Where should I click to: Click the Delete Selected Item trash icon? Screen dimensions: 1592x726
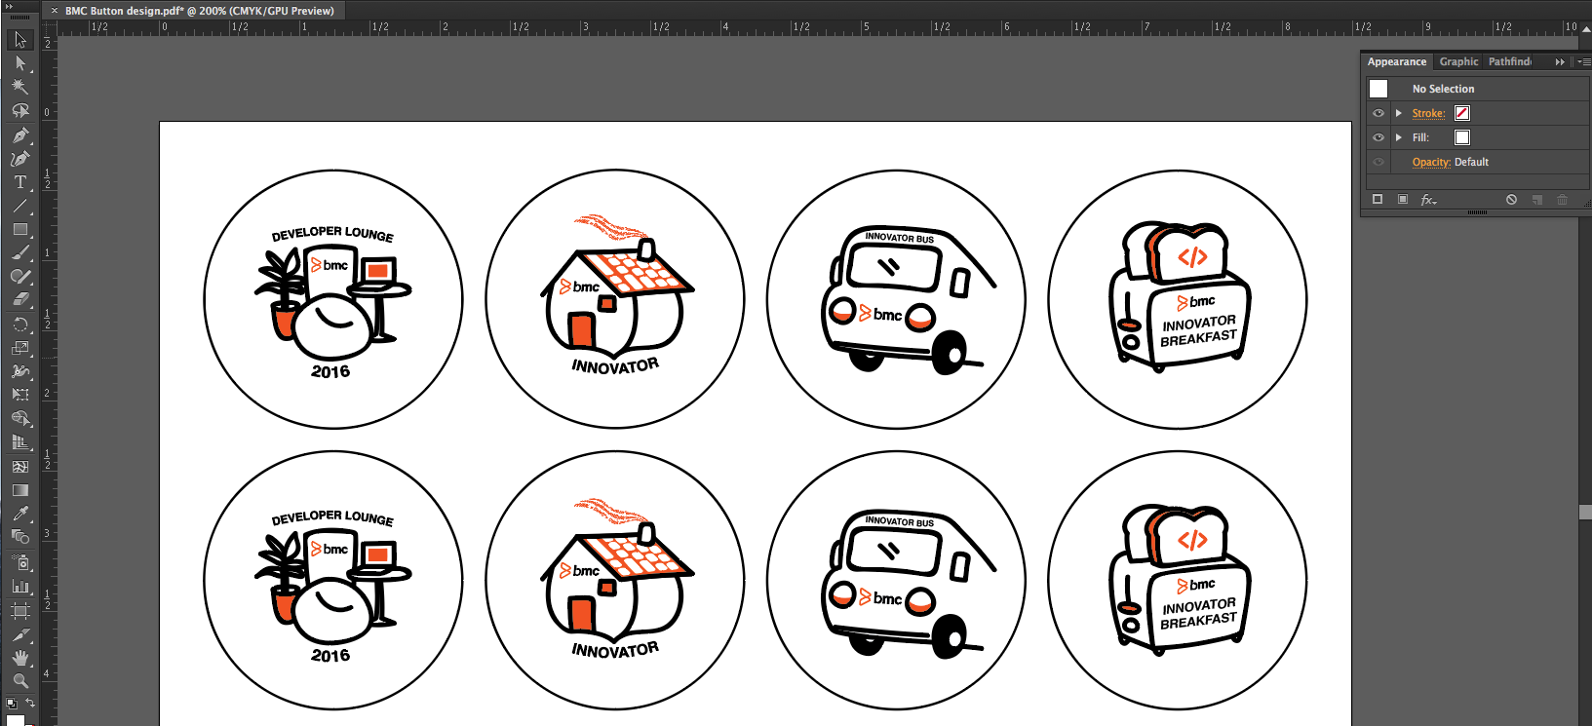coord(1562,199)
